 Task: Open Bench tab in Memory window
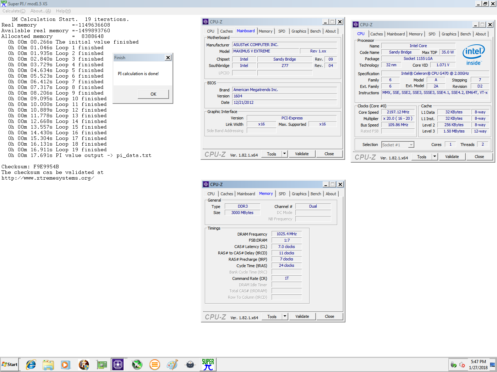point(316,194)
